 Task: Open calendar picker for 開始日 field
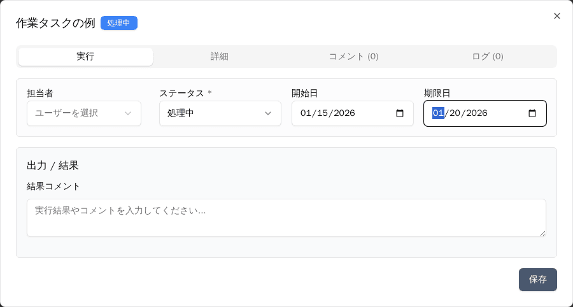click(400, 113)
